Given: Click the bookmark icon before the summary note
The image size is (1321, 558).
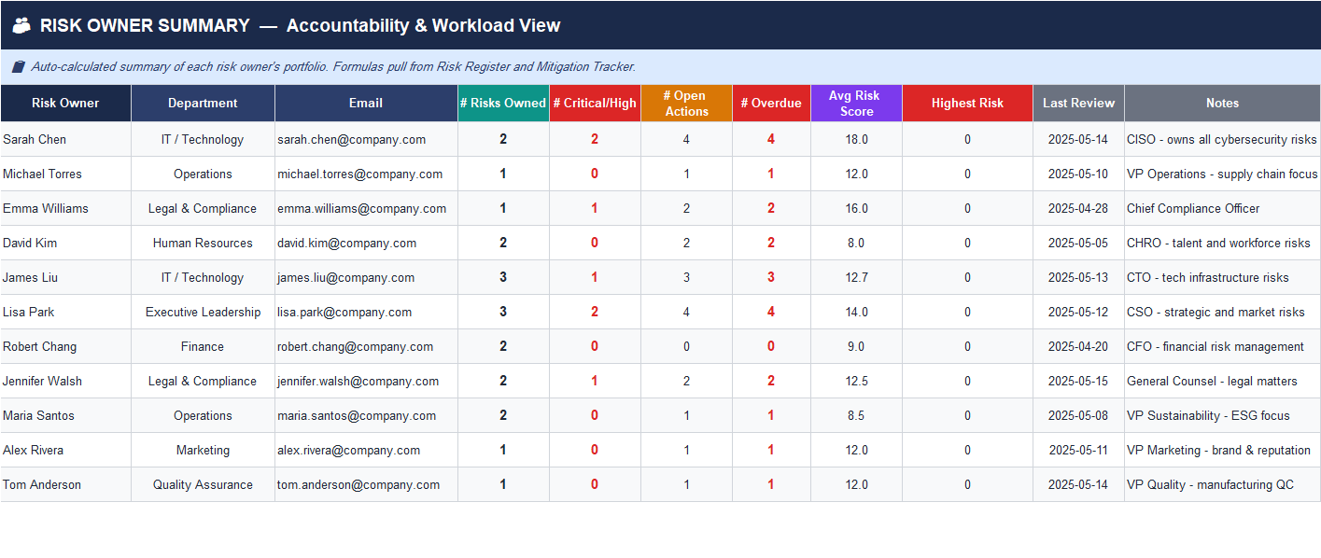Looking at the screenshot, I should [x=17, y=66].
